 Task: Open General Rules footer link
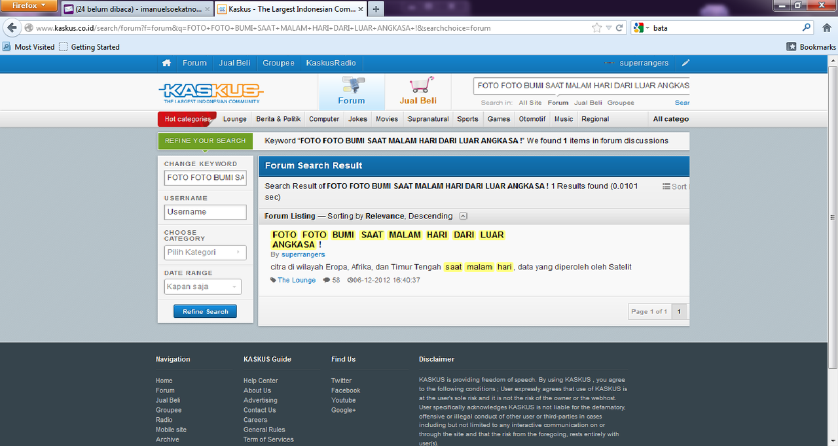coord(264,430)
